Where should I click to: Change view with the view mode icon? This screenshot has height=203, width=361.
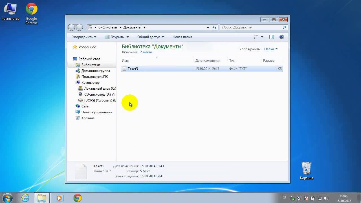tap(256, 37)
